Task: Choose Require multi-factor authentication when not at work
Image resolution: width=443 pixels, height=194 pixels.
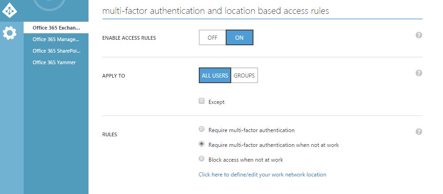Action: [x=202, y=144]
